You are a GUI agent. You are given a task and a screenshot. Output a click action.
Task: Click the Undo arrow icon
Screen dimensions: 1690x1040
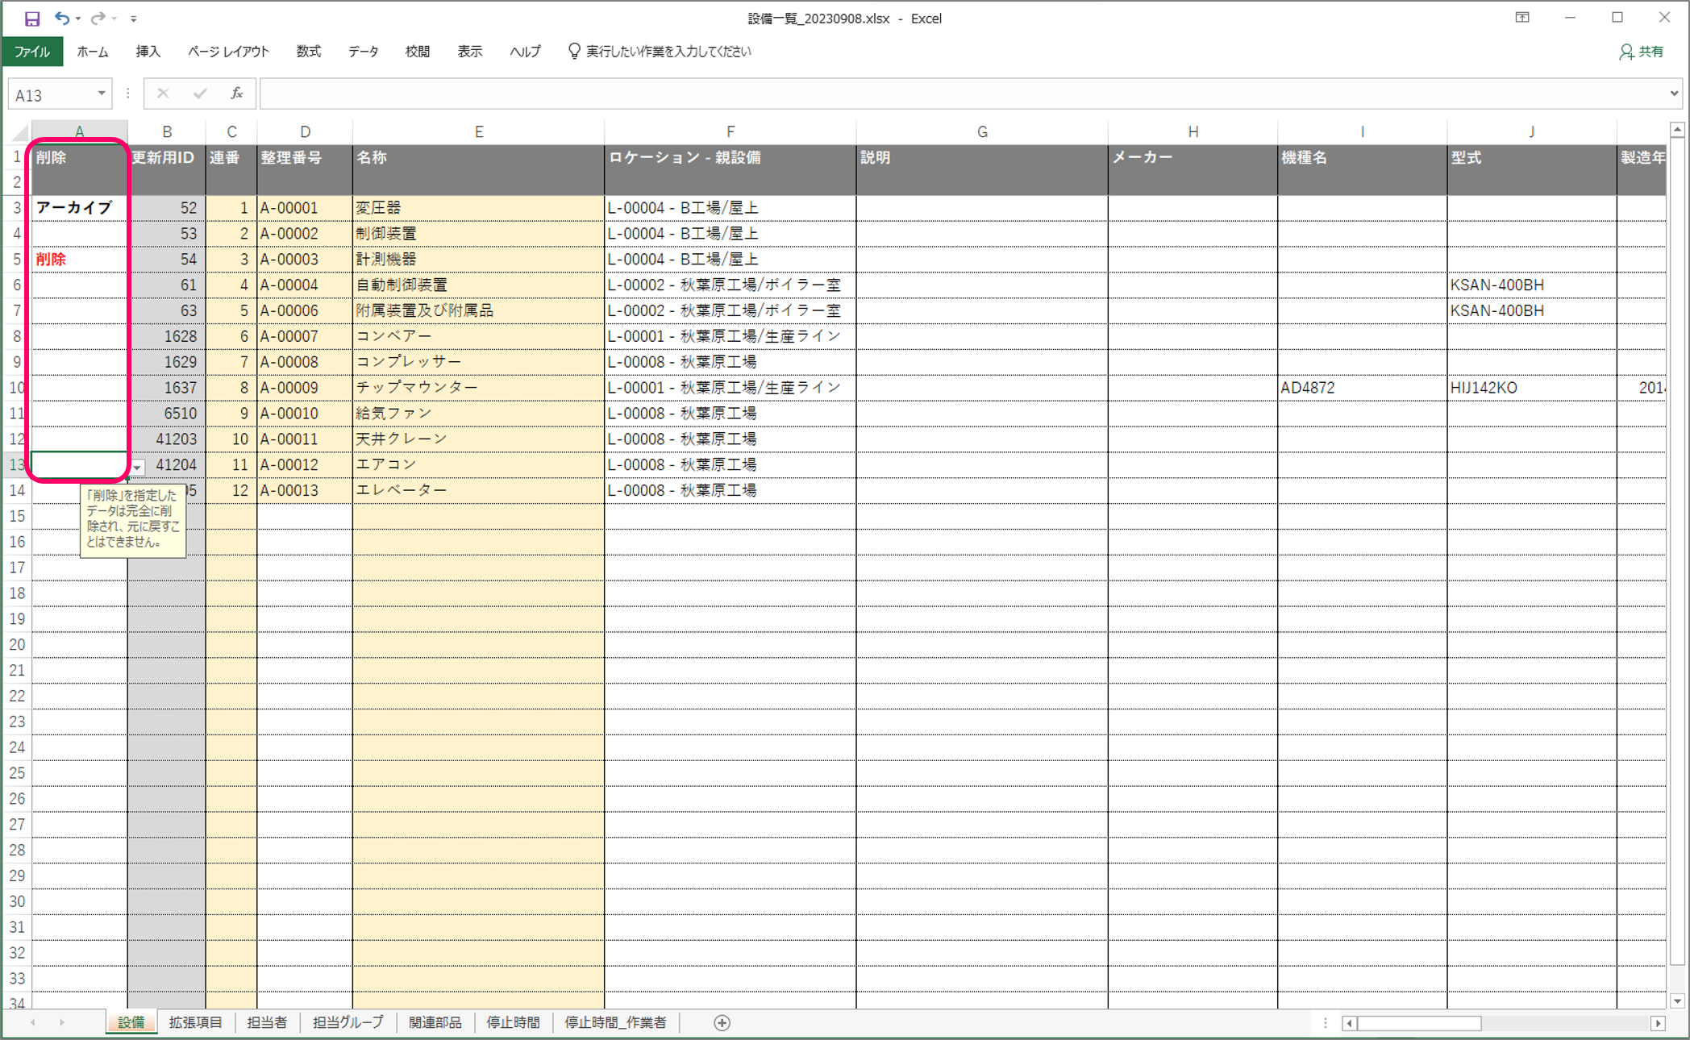61,18
